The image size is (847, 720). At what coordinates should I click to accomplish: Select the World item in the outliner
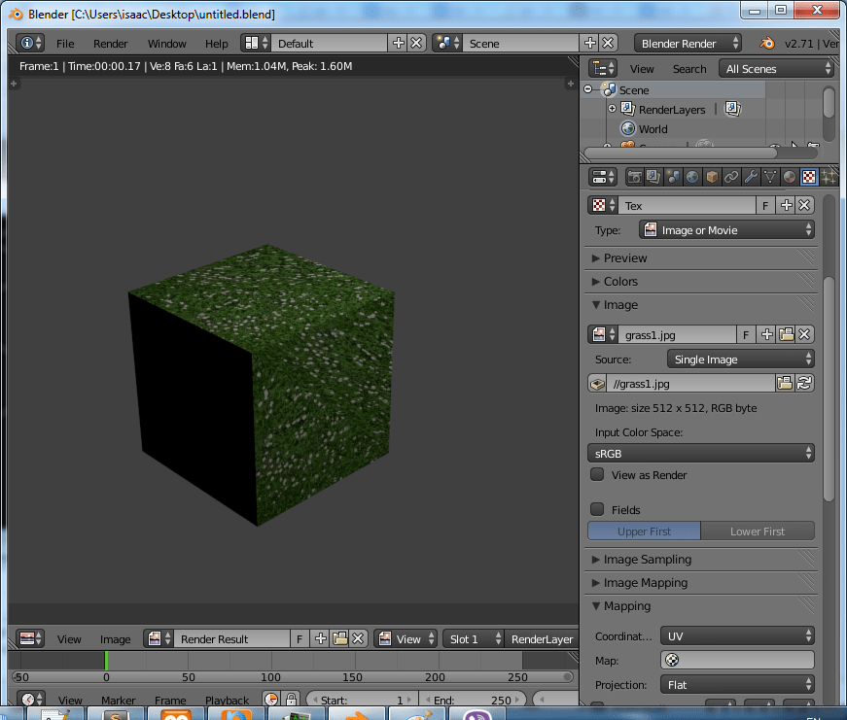coord(653,129)
